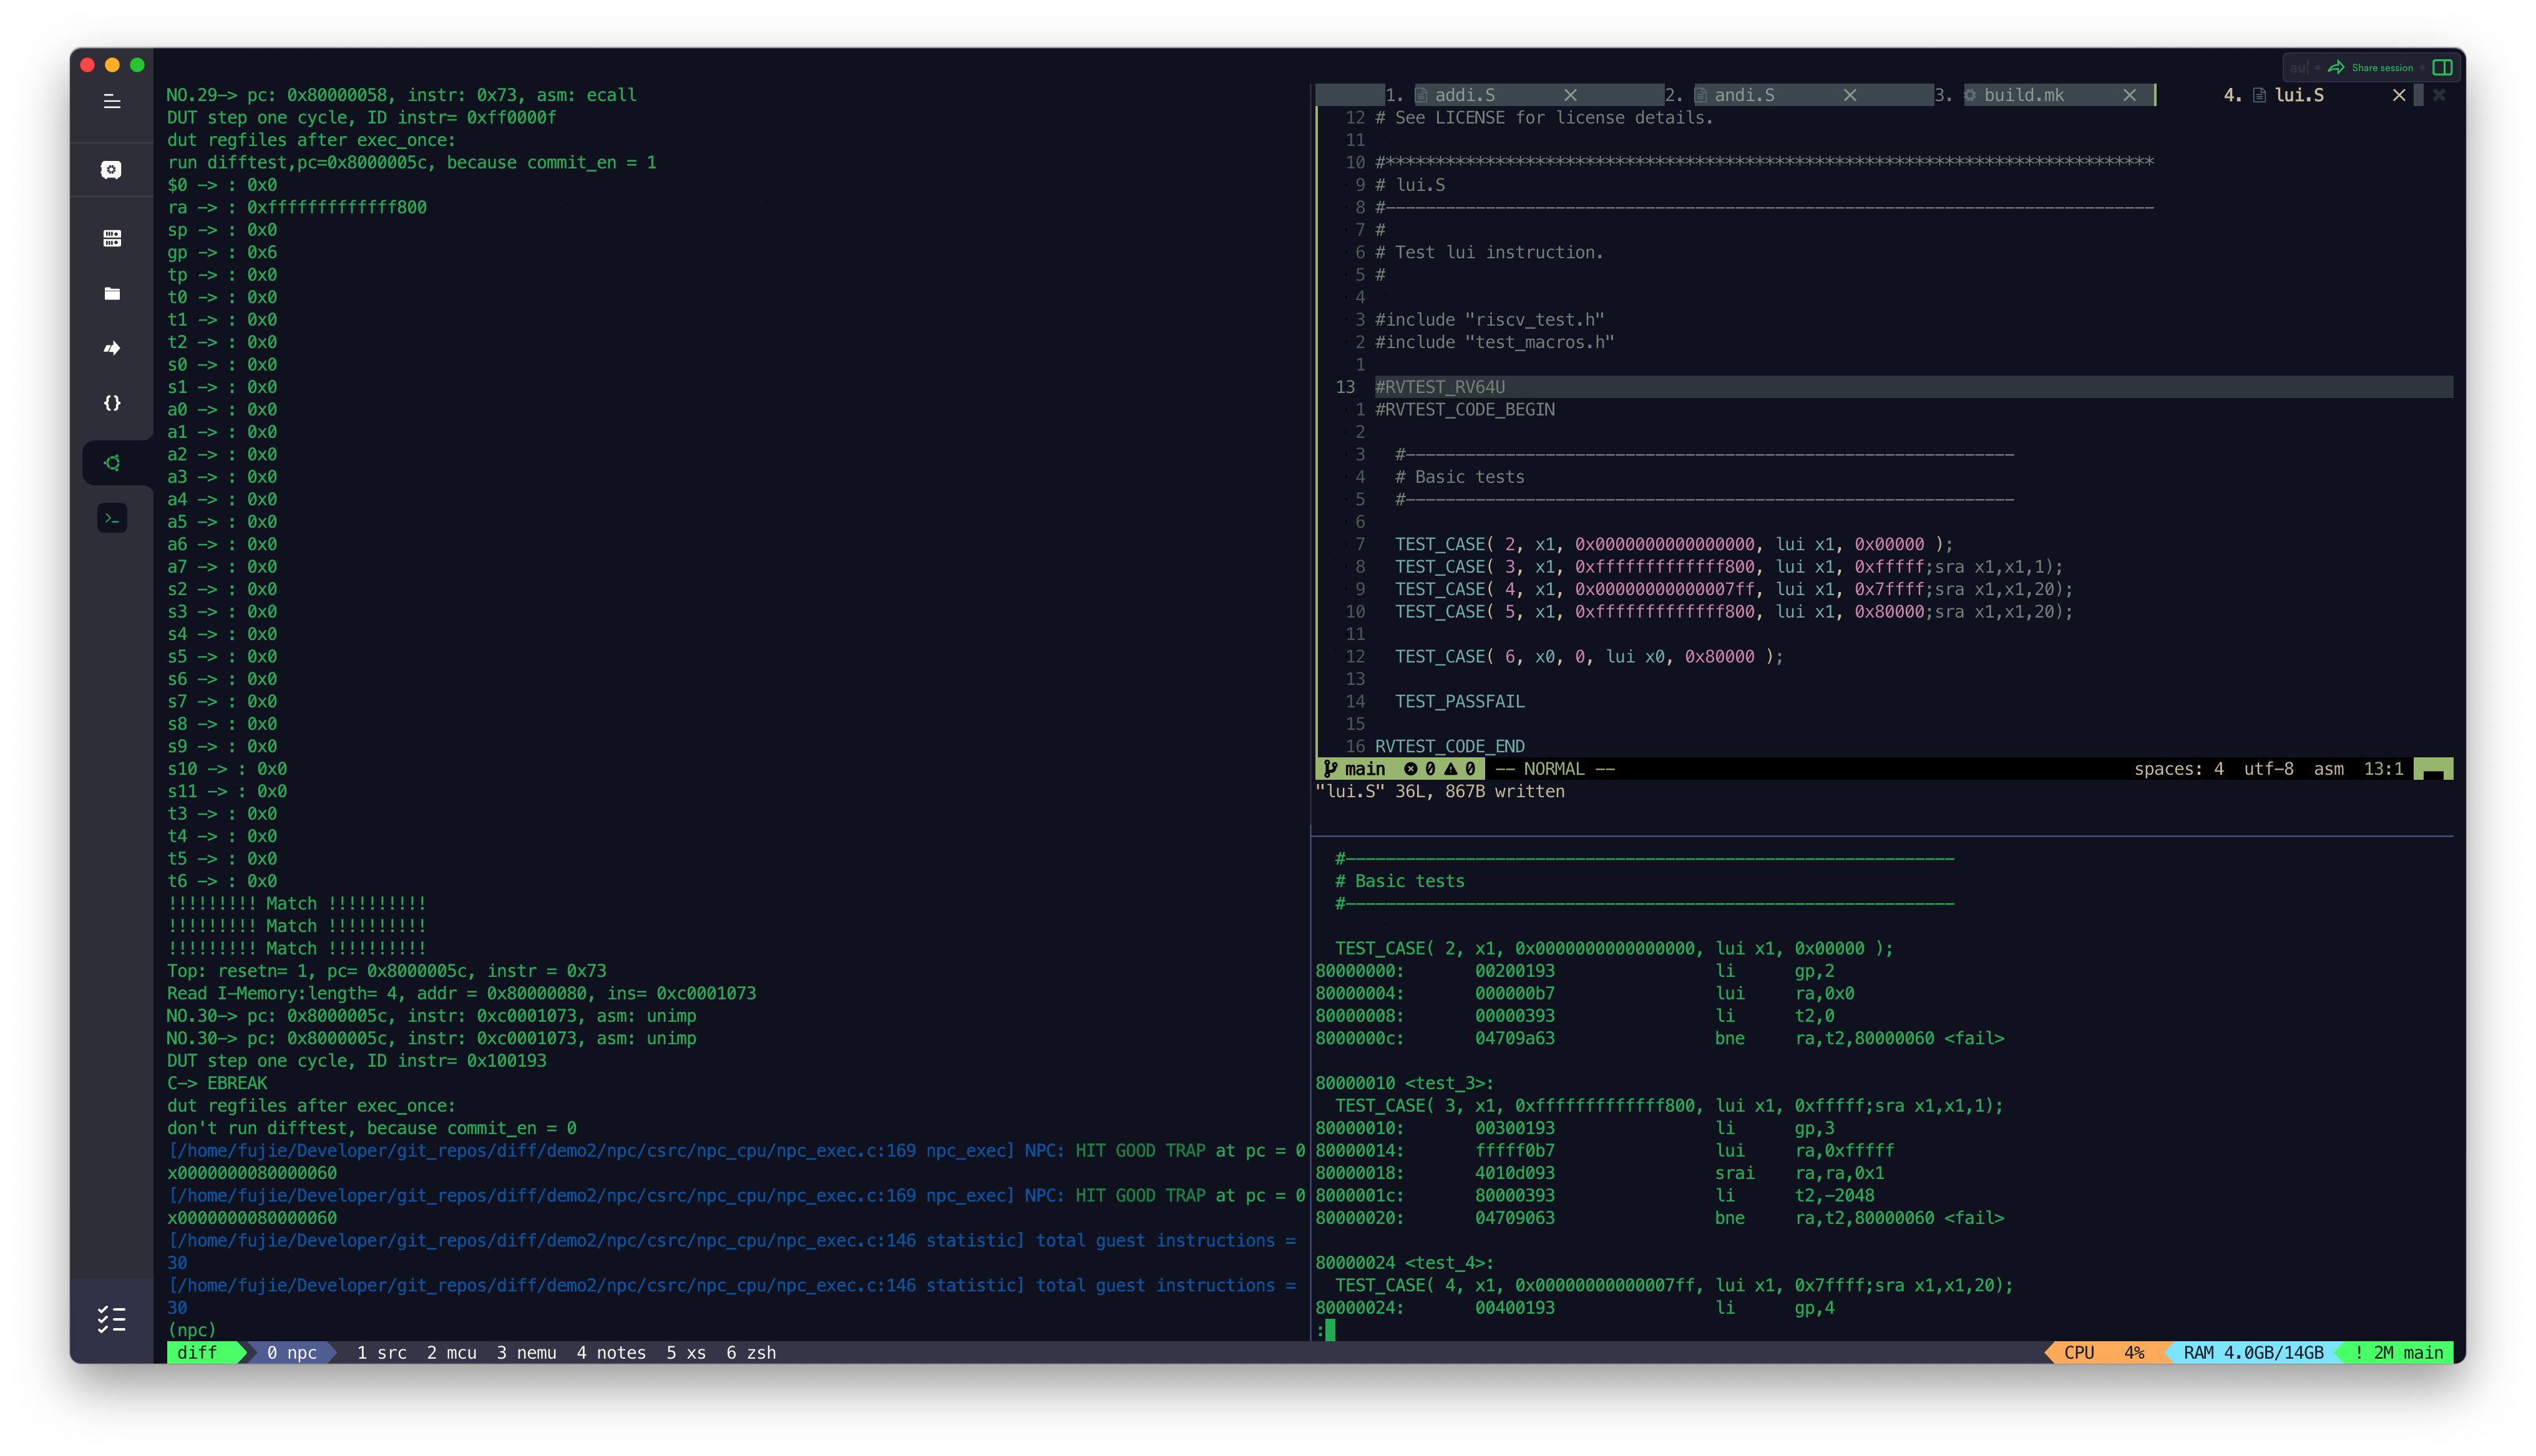Click the git branch main in Vim statusline
The width and height of the screenshot is (2536, 1456).
(x=1355, y=768)
